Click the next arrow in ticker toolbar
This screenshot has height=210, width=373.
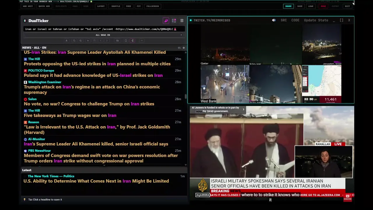(107, 41)
